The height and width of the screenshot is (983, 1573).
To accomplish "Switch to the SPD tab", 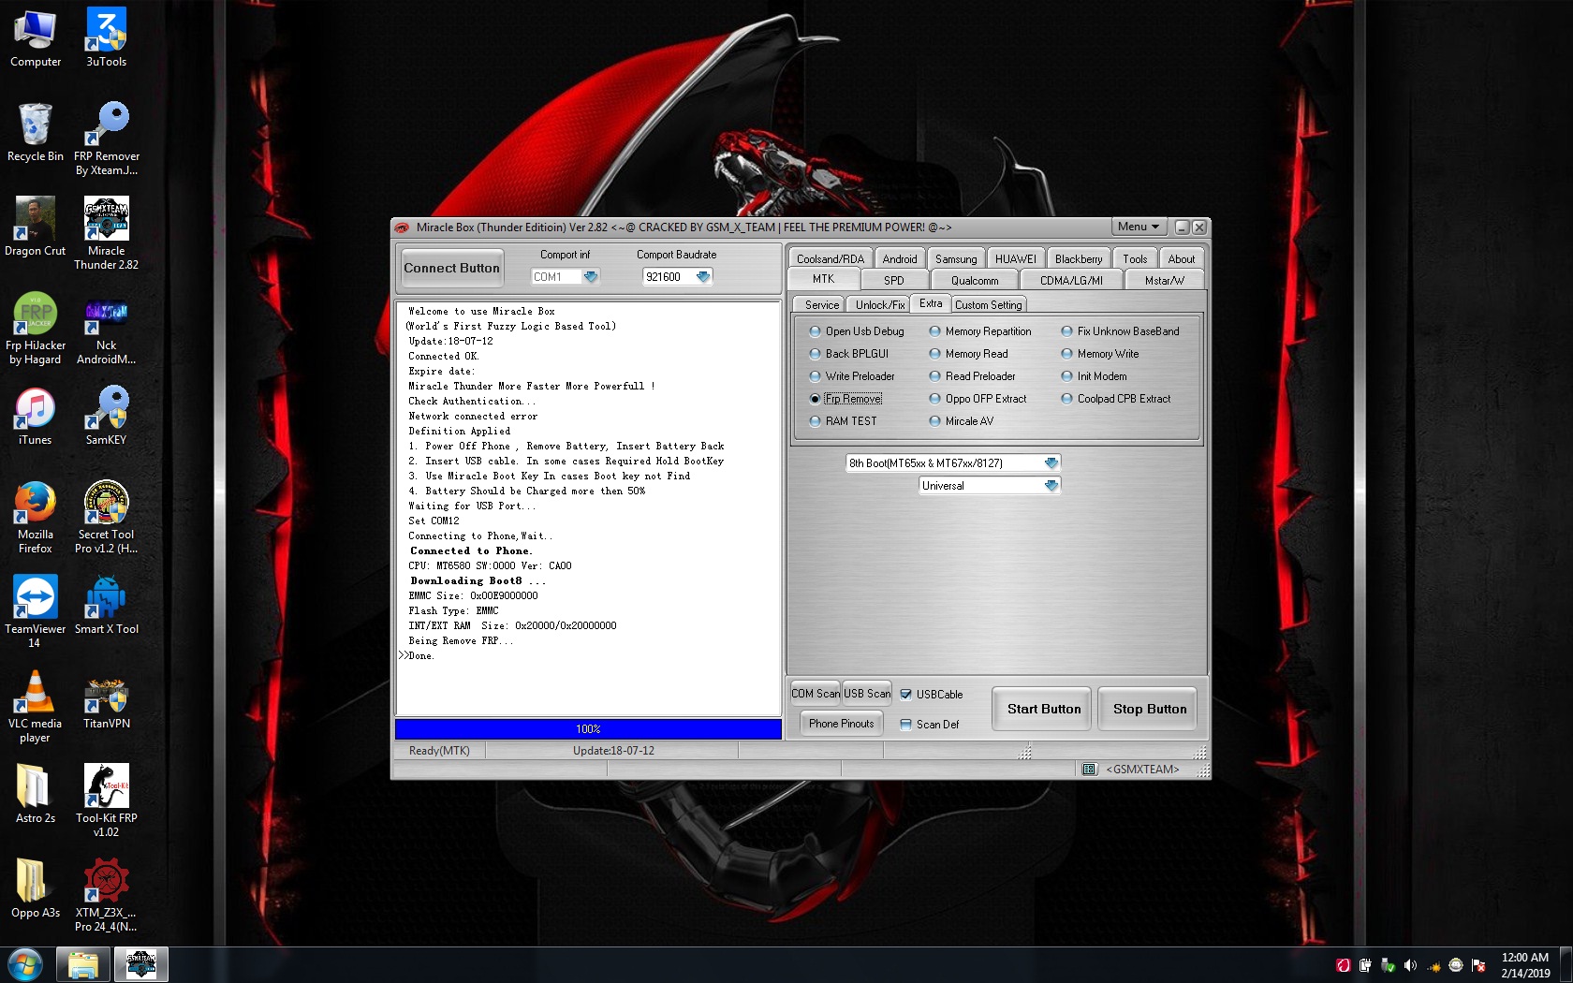I will (x=894, y=280).
